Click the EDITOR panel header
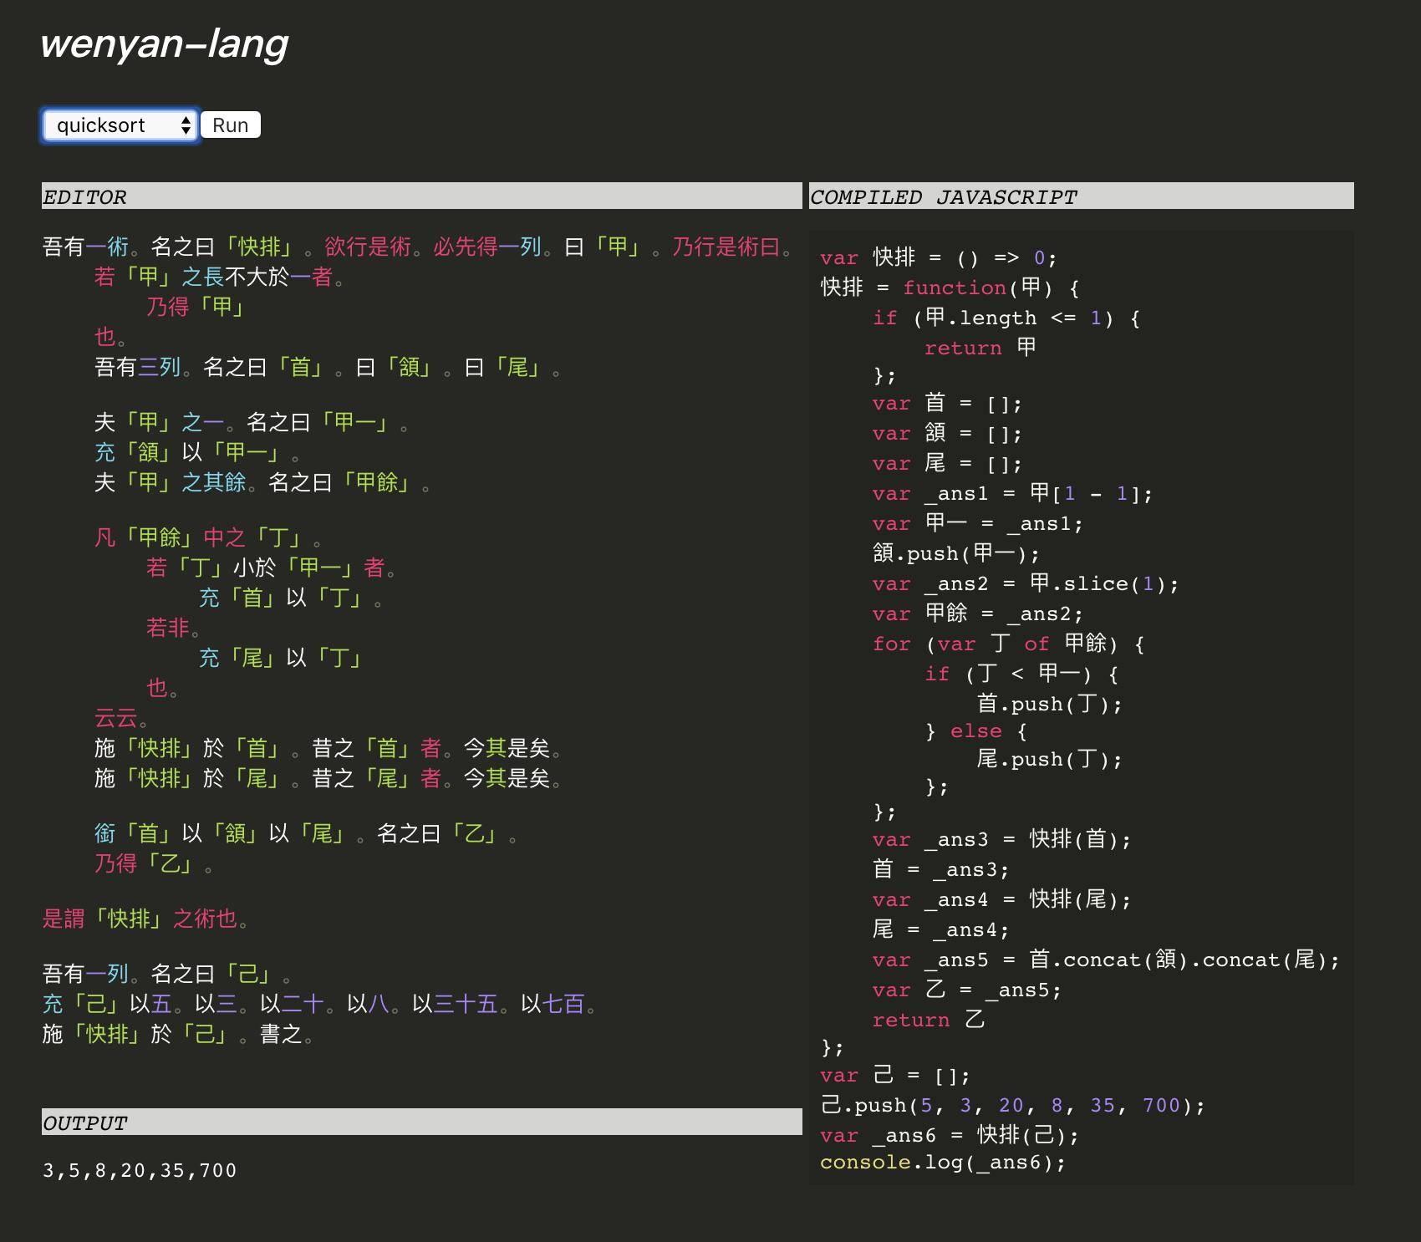 pos(421,196)
